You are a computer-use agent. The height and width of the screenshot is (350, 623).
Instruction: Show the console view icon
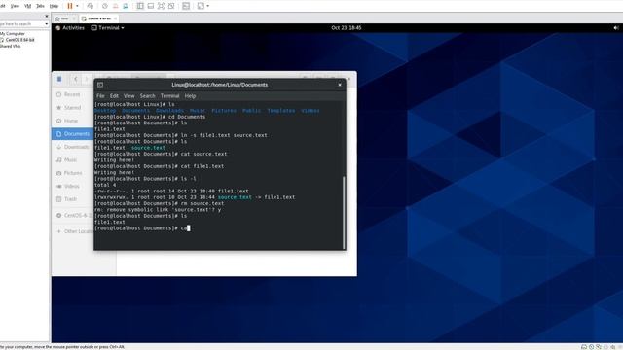coord(186,6)
